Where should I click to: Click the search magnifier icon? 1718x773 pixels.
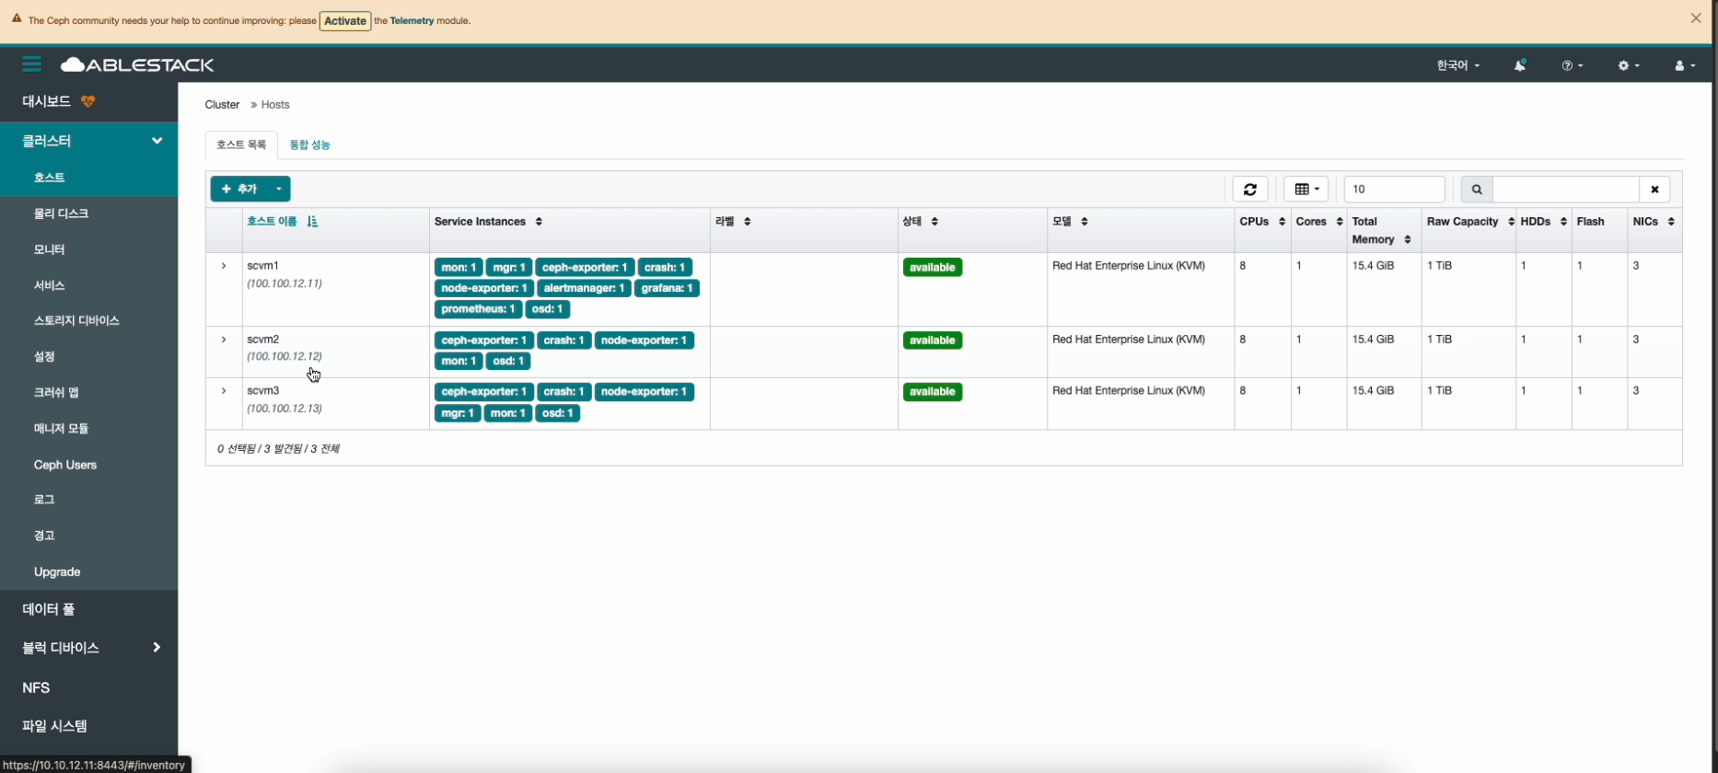point(1477,189)
